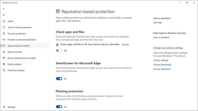Select App & browser control in sidebar

19,46
